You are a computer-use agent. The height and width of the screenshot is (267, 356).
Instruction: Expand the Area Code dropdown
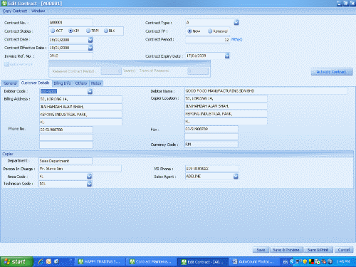pyautogui.click(x=89, y=176)
